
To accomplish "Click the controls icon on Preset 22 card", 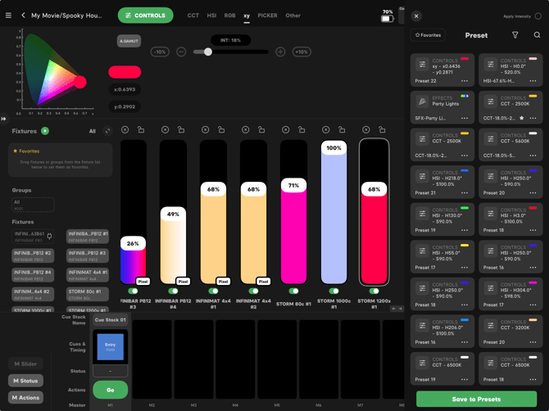I will point(422,64).
